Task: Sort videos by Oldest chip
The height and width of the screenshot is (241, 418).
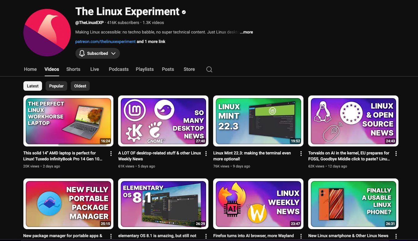Action: (x=80, y=86)
